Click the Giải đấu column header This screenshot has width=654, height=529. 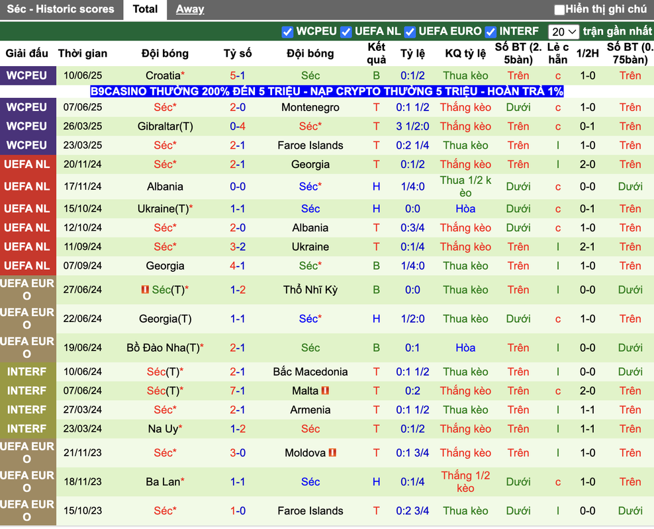point(26,54)
